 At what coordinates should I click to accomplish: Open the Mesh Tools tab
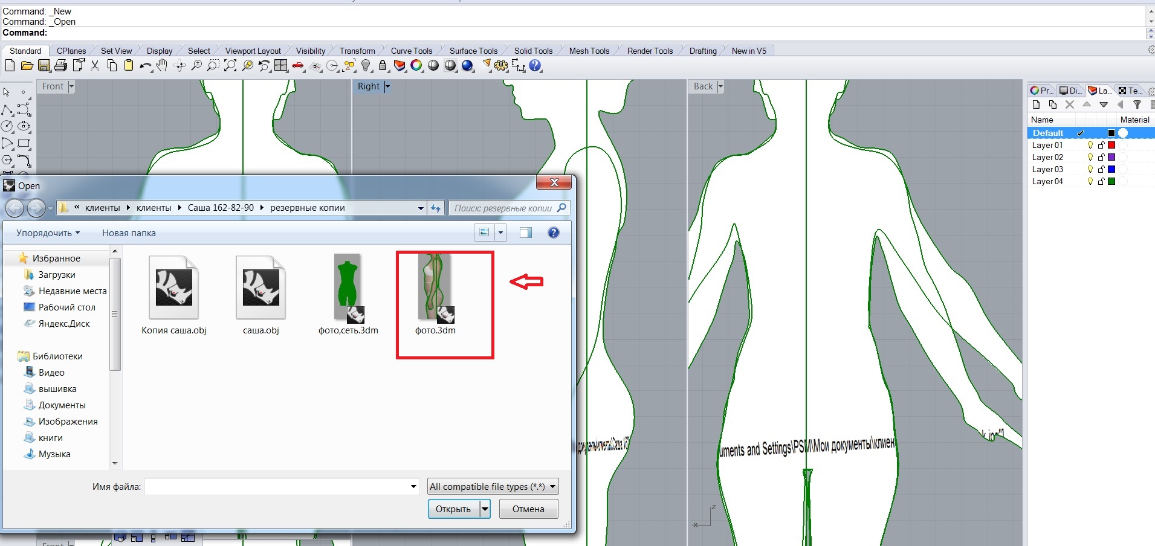point(589,51)
